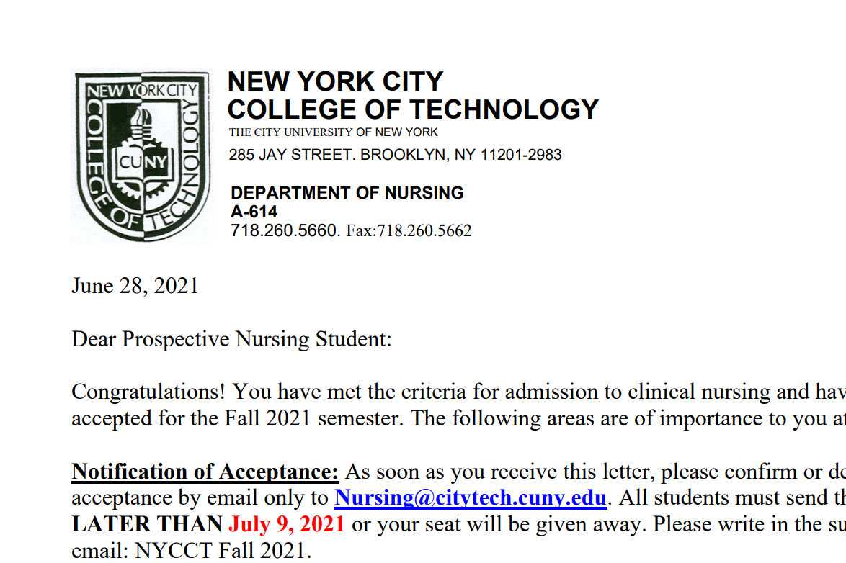This screenshot has width=846, height=563.
Task: Click the room number A-614
Action: click(254, 212)
